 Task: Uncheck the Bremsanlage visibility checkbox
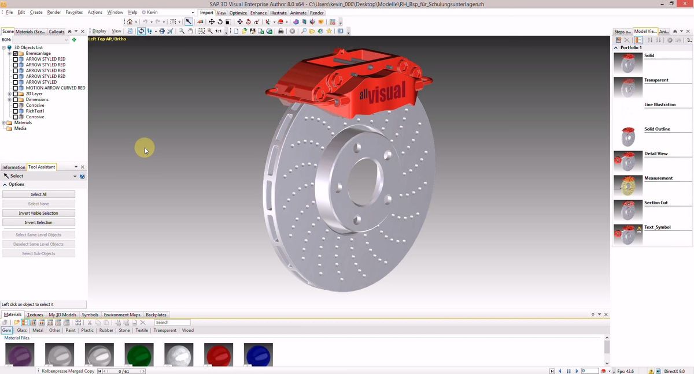pos(16,53)
